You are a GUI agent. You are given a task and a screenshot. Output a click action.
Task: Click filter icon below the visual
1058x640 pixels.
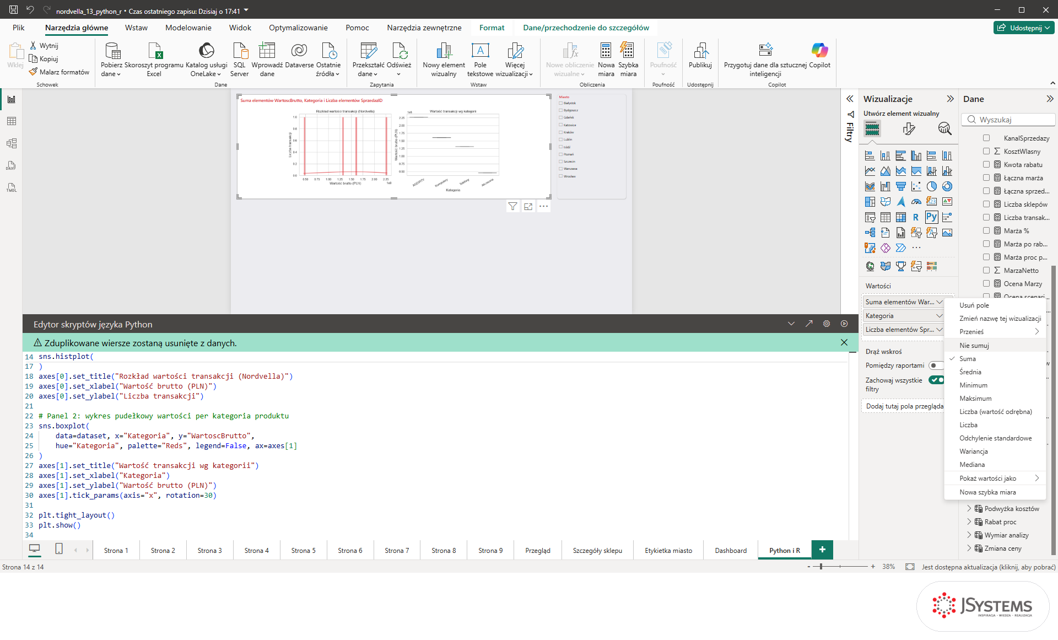[x=512, y=206]
